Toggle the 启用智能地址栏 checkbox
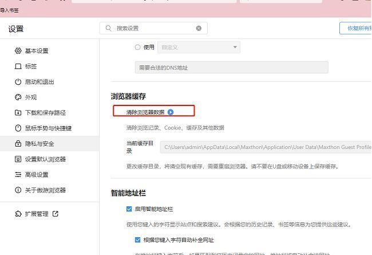This screenshot has width=372, height=255. (x=129, y=209)
